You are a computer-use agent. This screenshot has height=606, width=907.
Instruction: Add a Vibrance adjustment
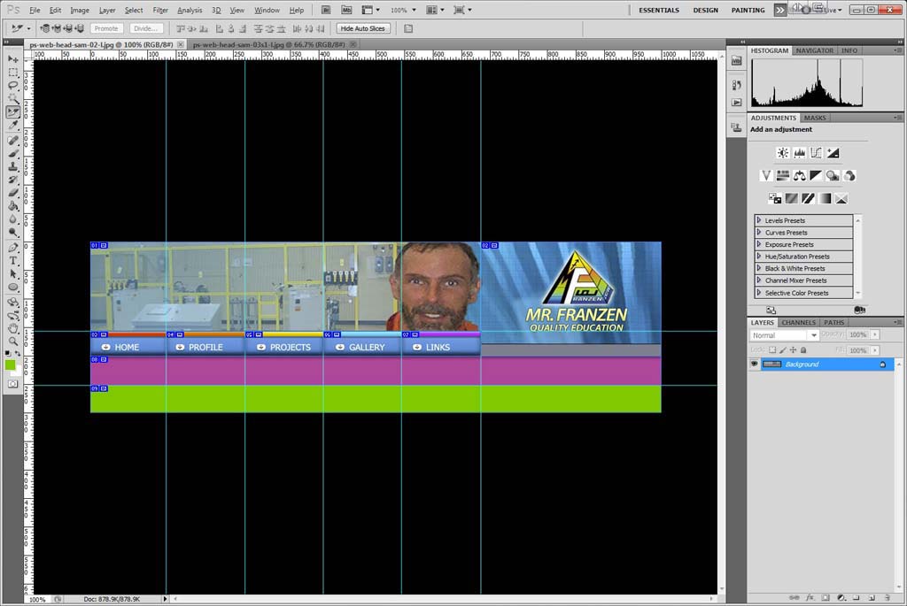click(x=766, y=176)
